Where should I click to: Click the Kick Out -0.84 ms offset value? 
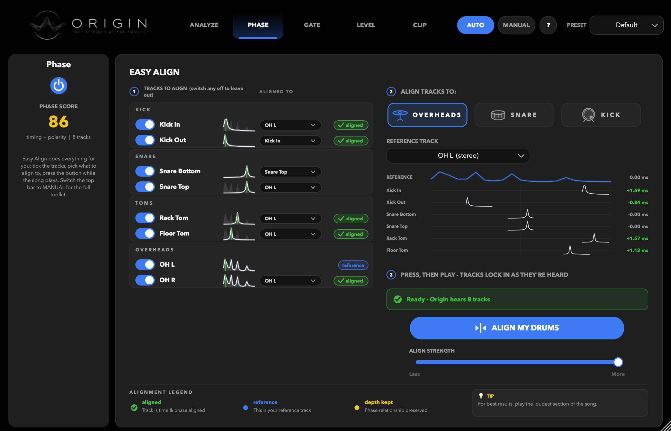pos(638,202)
